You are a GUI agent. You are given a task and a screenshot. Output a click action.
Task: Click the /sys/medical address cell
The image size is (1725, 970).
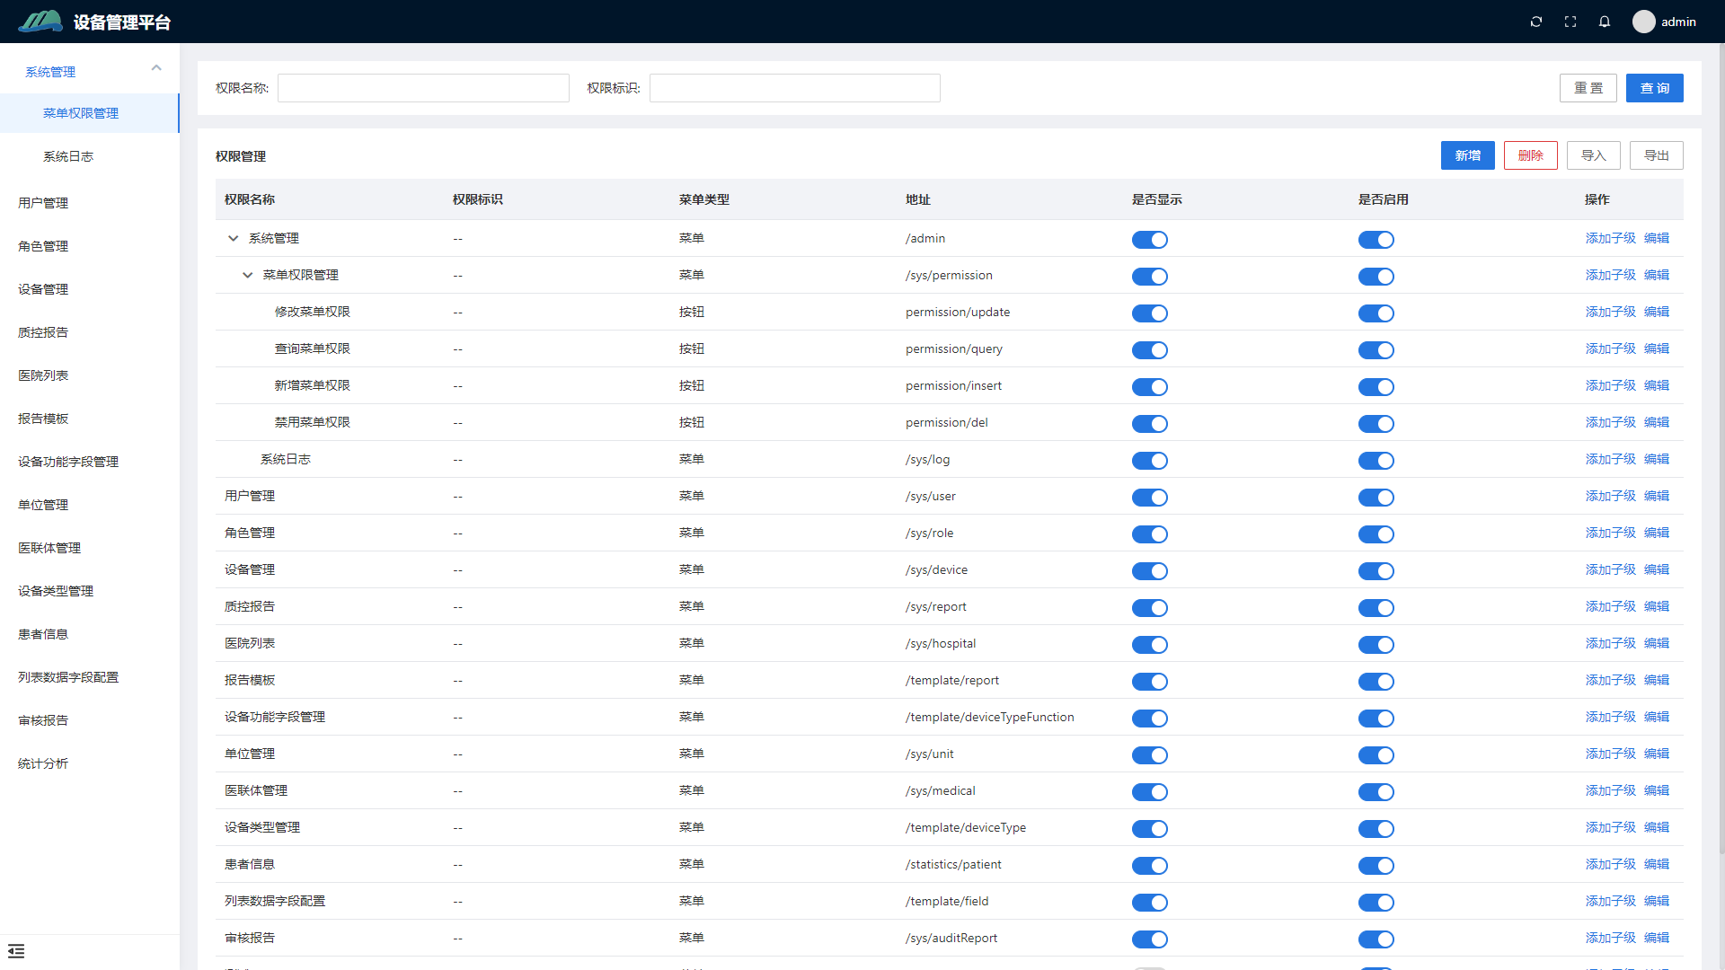click(940, 790)
